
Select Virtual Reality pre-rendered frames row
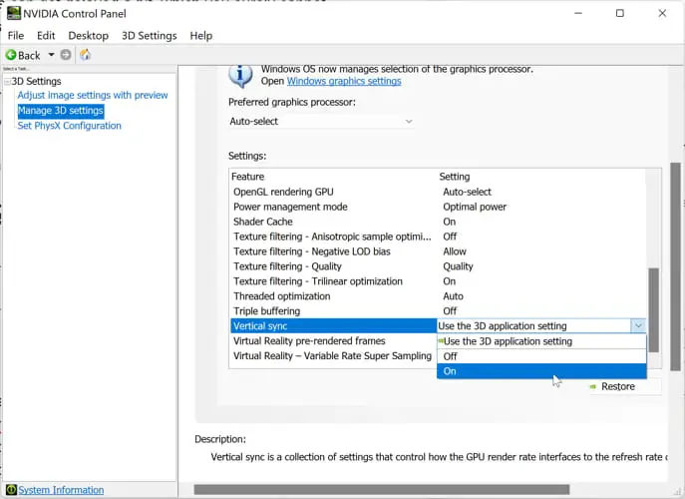333,341
